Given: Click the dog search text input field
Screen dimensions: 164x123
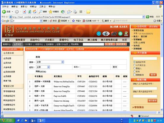Looking at the screenshot, I should 145,58.
